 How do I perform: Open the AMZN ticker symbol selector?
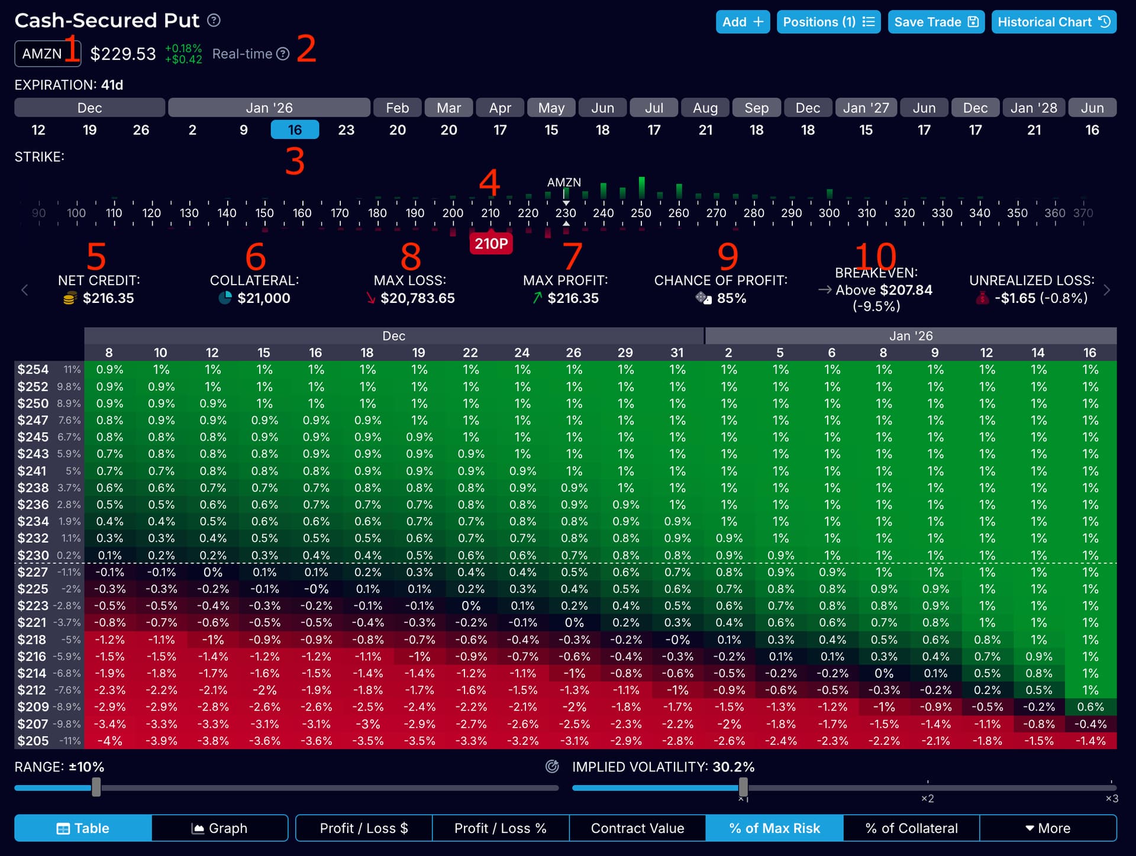pyautogui.click(x=42, y=54)
